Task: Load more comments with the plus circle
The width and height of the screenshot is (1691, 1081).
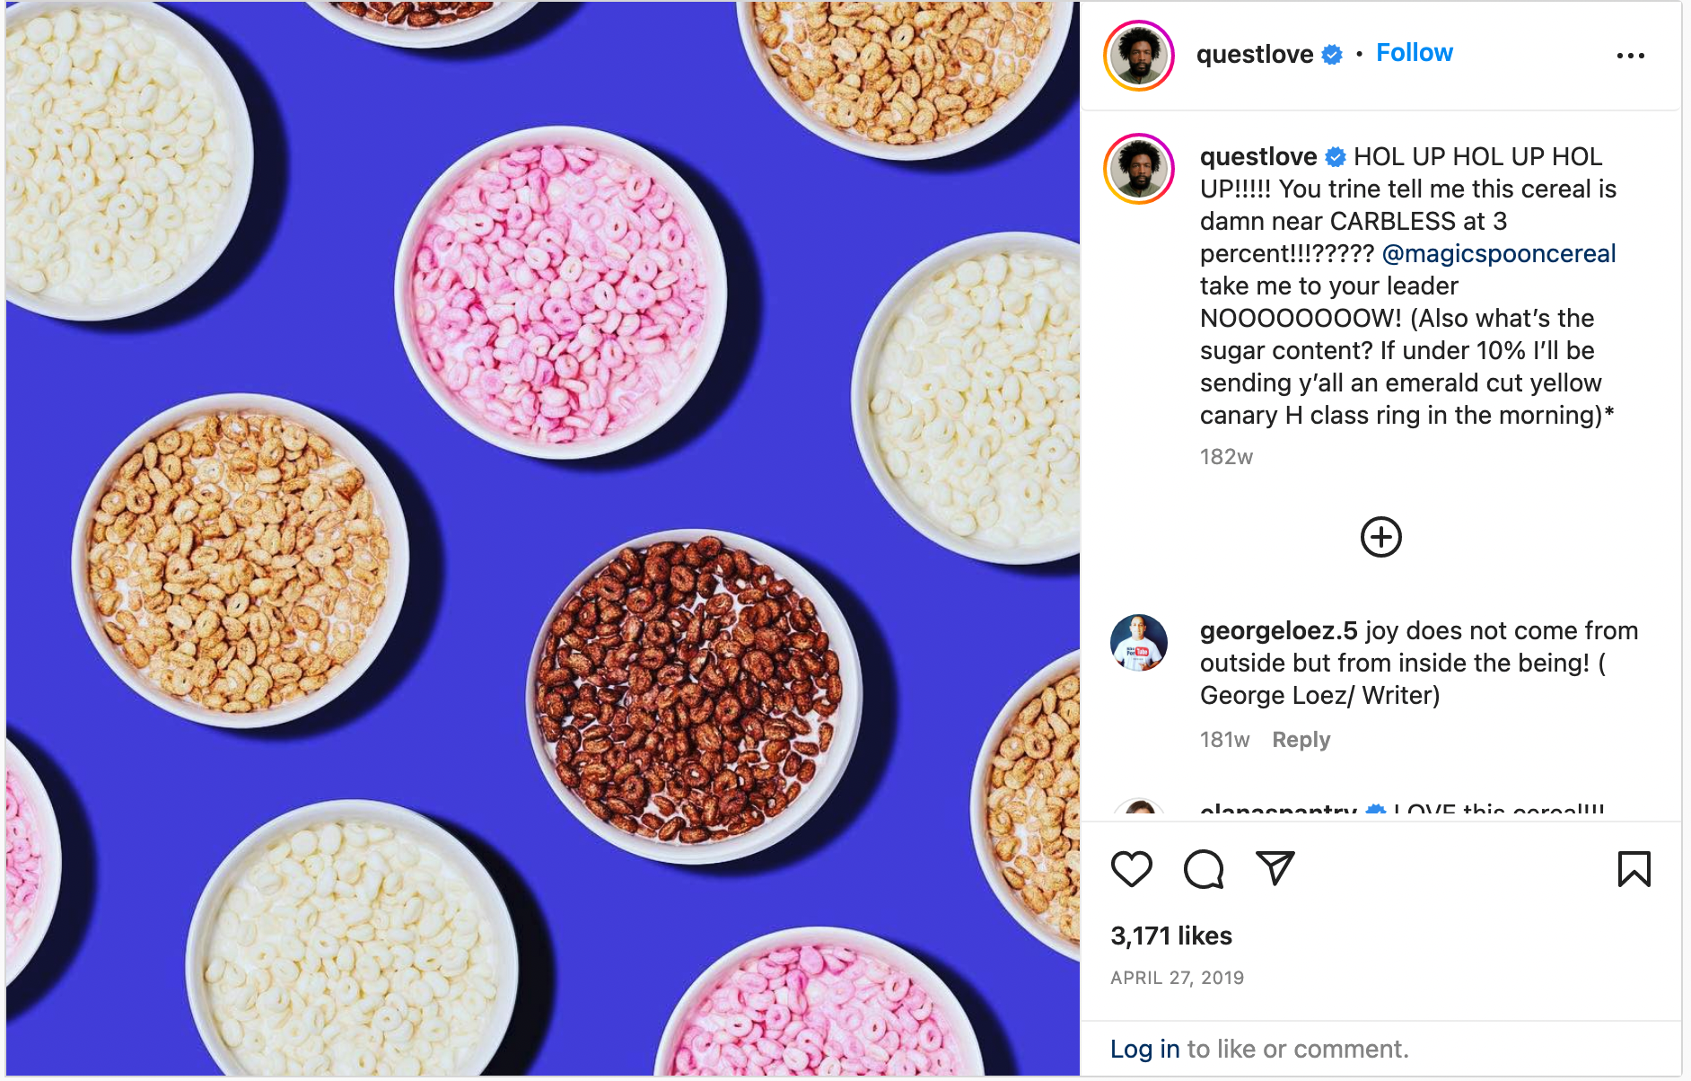Action: (x=1380, y=537)
